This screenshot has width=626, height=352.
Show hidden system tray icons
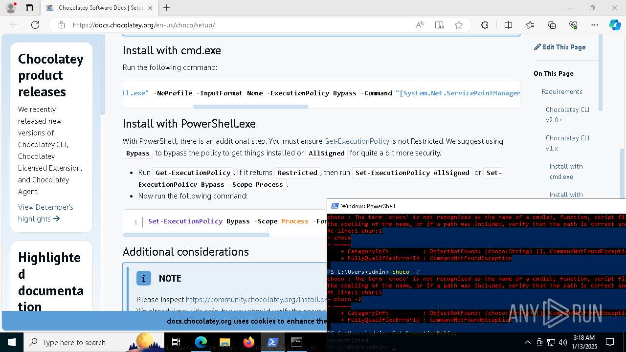pos(527,342)
